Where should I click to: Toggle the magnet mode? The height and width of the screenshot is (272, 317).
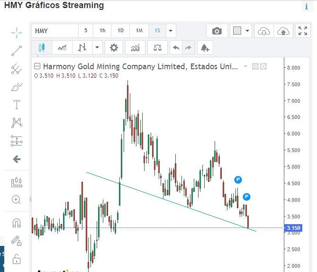pyautogui.click(x=17, y=223)
